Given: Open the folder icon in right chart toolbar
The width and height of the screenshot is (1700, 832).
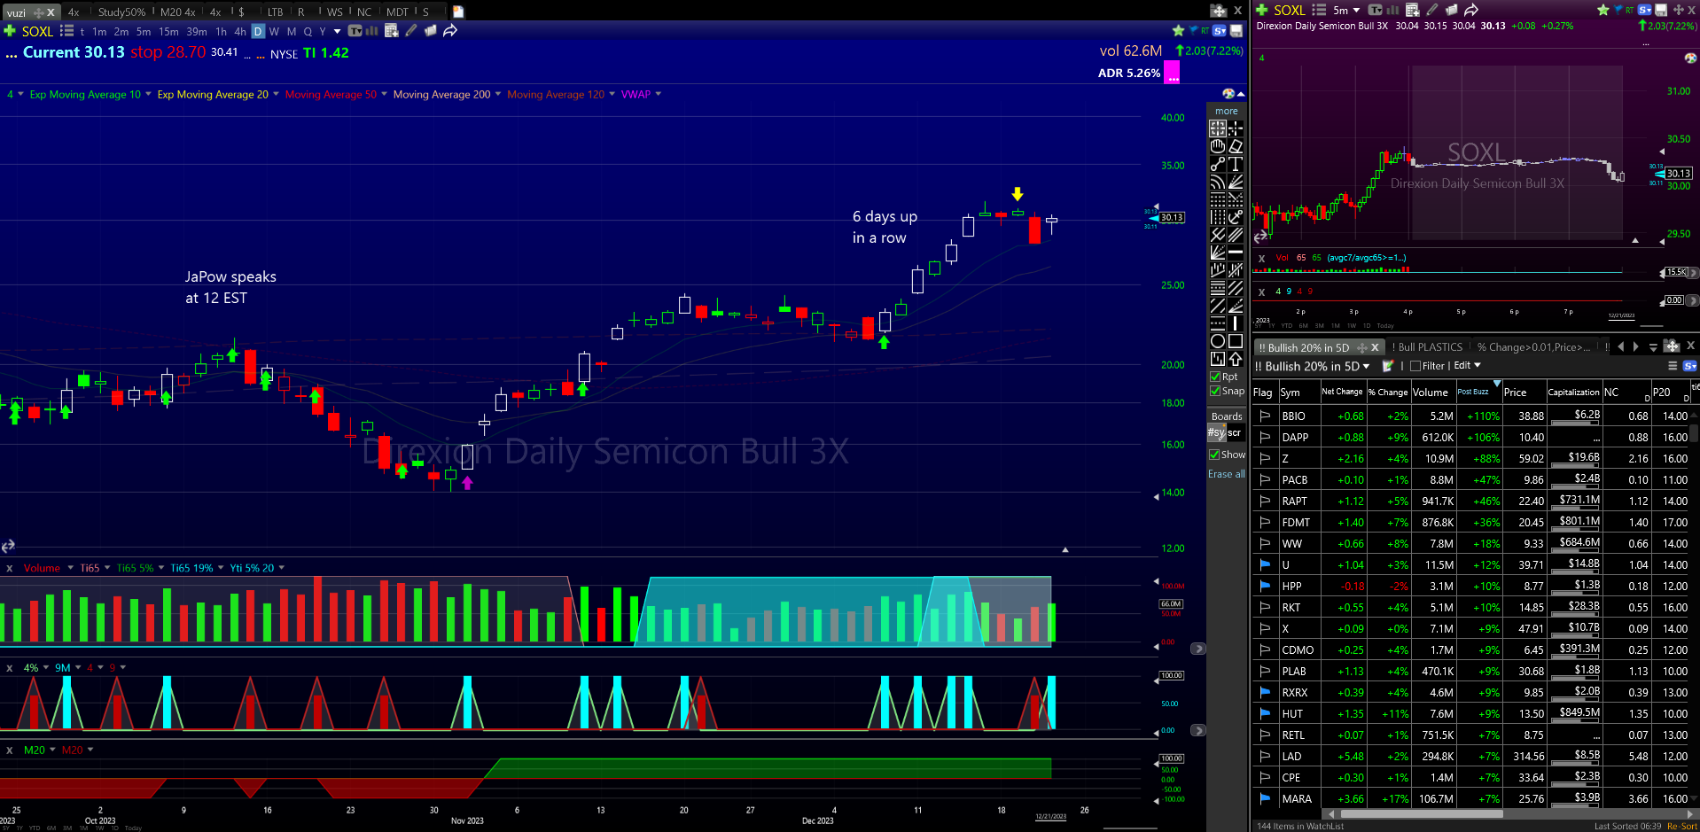Looking at the screenshot, I should pyautogui.click(x=1452, y=10).
